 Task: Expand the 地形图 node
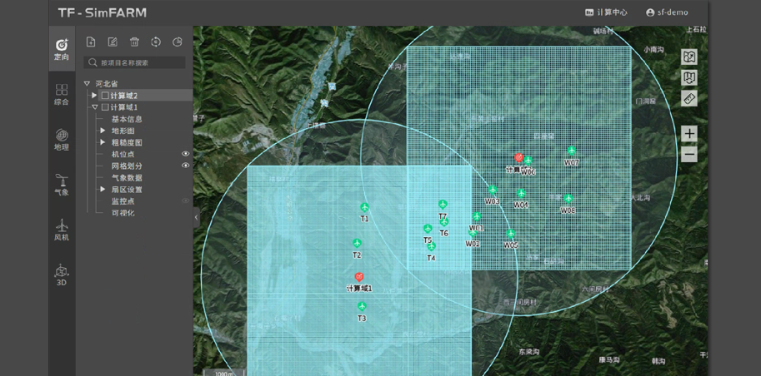pos(103,131)
